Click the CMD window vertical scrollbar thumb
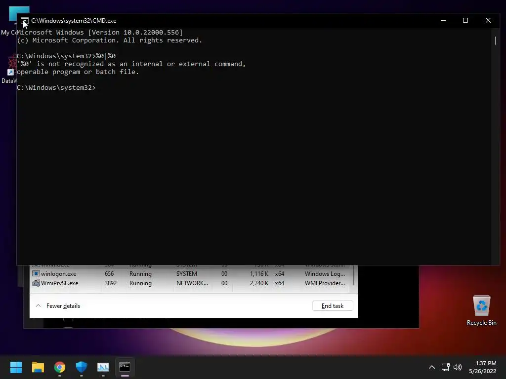The image size is (506, 379). pos(495,40)
